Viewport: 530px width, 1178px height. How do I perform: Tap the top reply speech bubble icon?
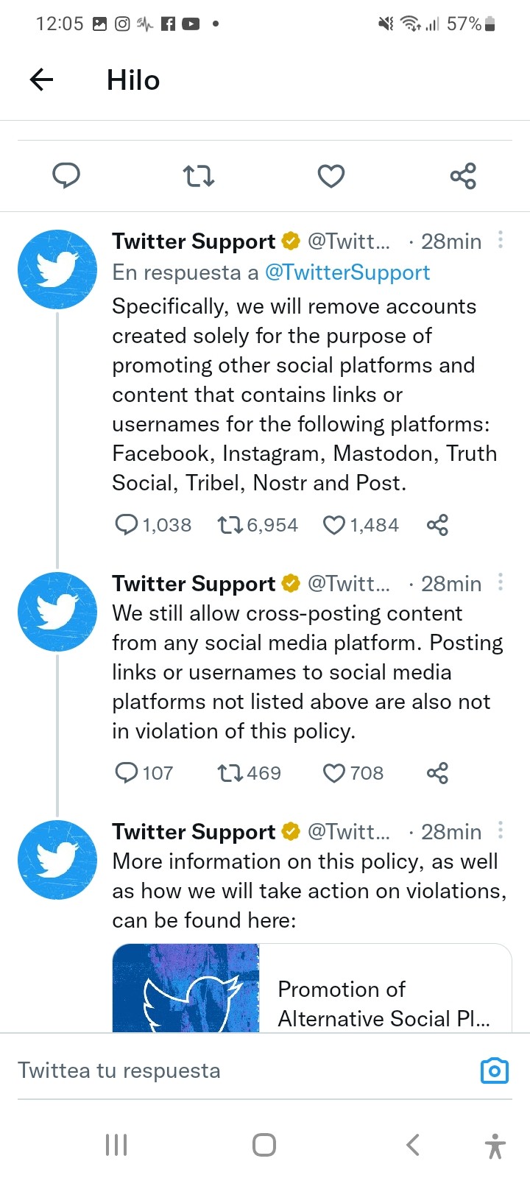click(x=66, y=176)
